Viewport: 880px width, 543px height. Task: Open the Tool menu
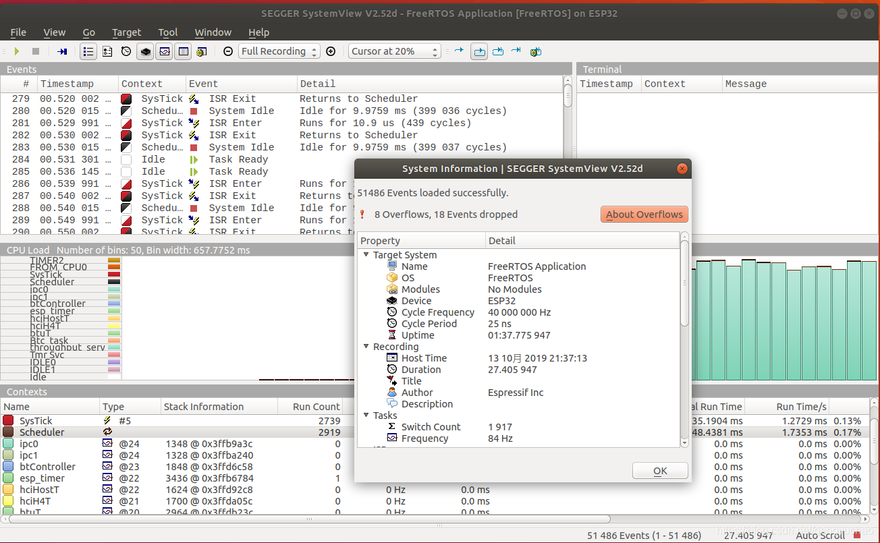pyautogui.click(x=168, y=32)
